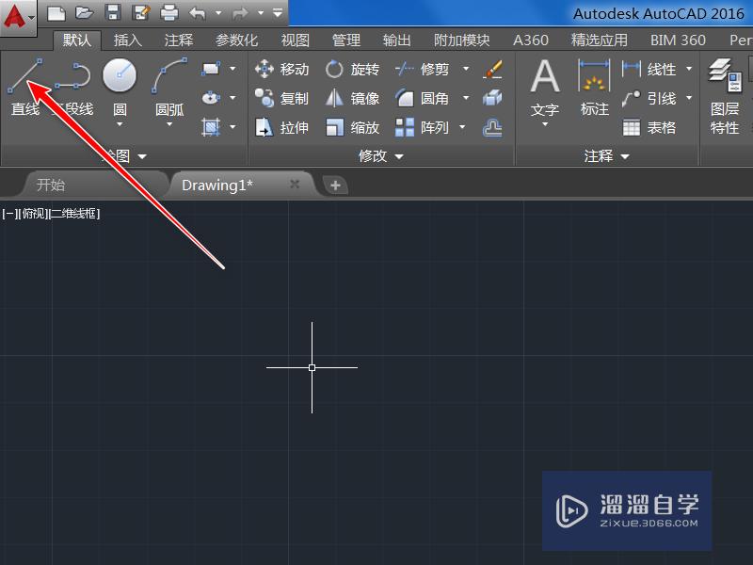The width and height of the screenshot is (753, 565).
Task: Switch to the Insert (插入) ribbon tab
Action: [127, 40]
